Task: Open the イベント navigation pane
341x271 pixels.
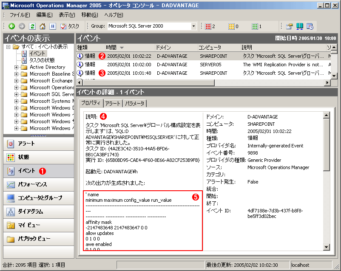Action: coord(39,171)
